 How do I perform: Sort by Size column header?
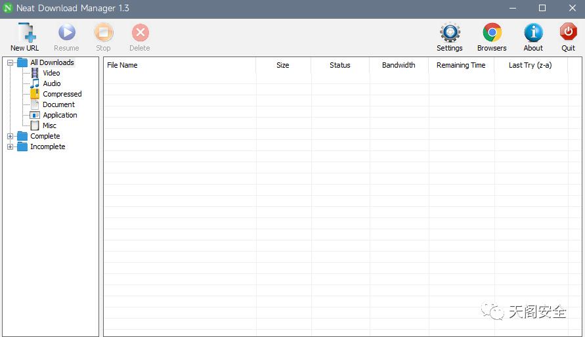(283, 65)
